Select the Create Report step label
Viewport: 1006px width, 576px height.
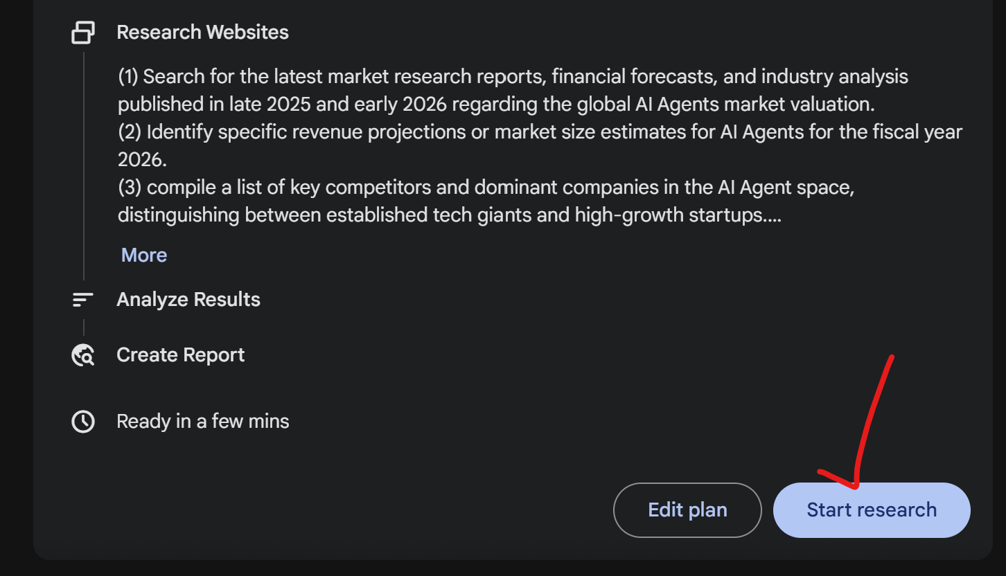point(181,355)
